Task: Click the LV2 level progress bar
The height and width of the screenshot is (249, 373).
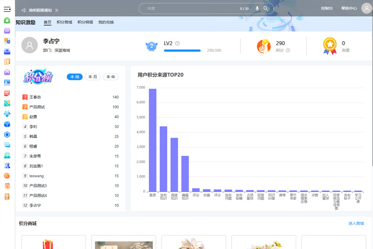Action: [182, 50]
